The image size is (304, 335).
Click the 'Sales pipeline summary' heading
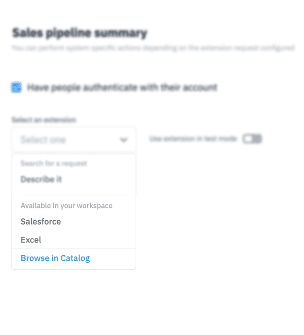pos(80,33)
